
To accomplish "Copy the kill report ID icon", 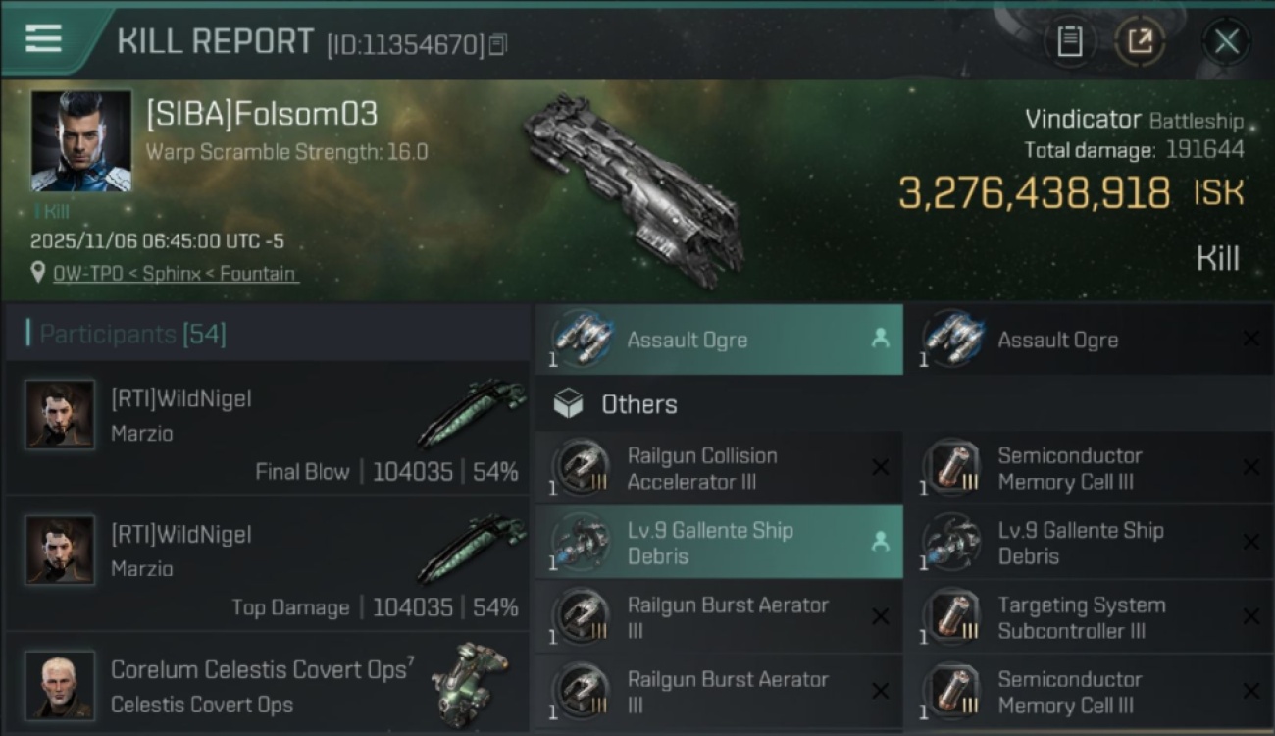I will pos(498,44).
